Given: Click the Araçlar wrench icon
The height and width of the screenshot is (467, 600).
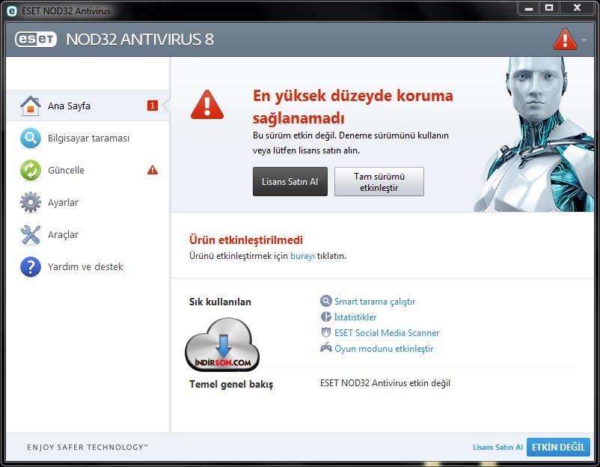Looking at the screenshot, I should coord(31,235).
